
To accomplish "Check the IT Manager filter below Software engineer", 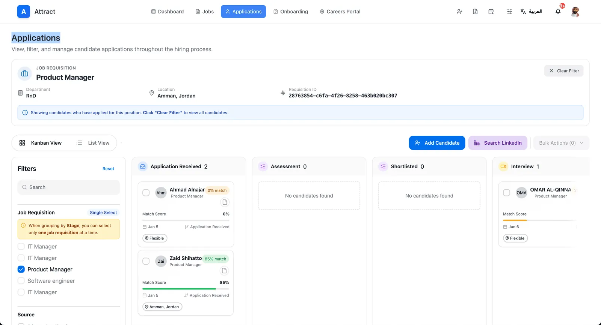I will click(21, 292).
